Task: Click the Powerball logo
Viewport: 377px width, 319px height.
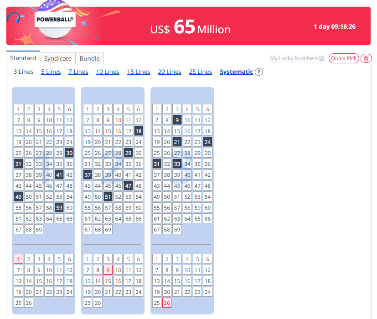Action: pos(55,20)
